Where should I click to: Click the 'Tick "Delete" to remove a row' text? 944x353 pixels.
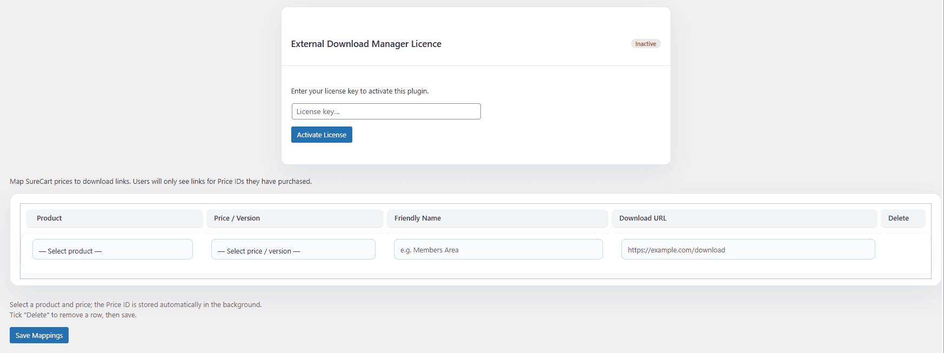(73, 315)
